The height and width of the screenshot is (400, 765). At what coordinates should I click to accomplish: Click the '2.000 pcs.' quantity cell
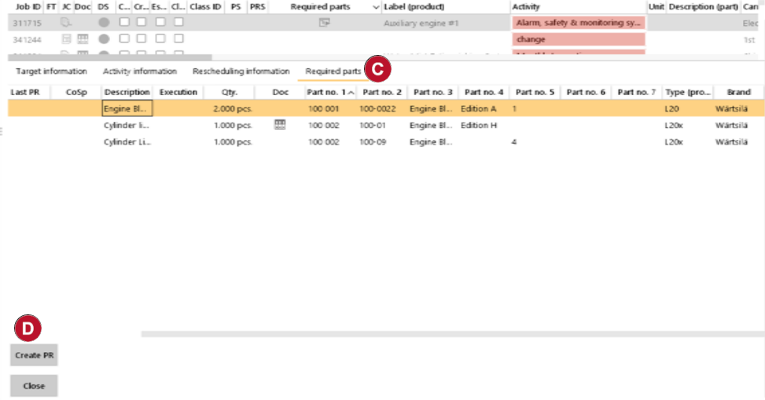pos(232,108)
